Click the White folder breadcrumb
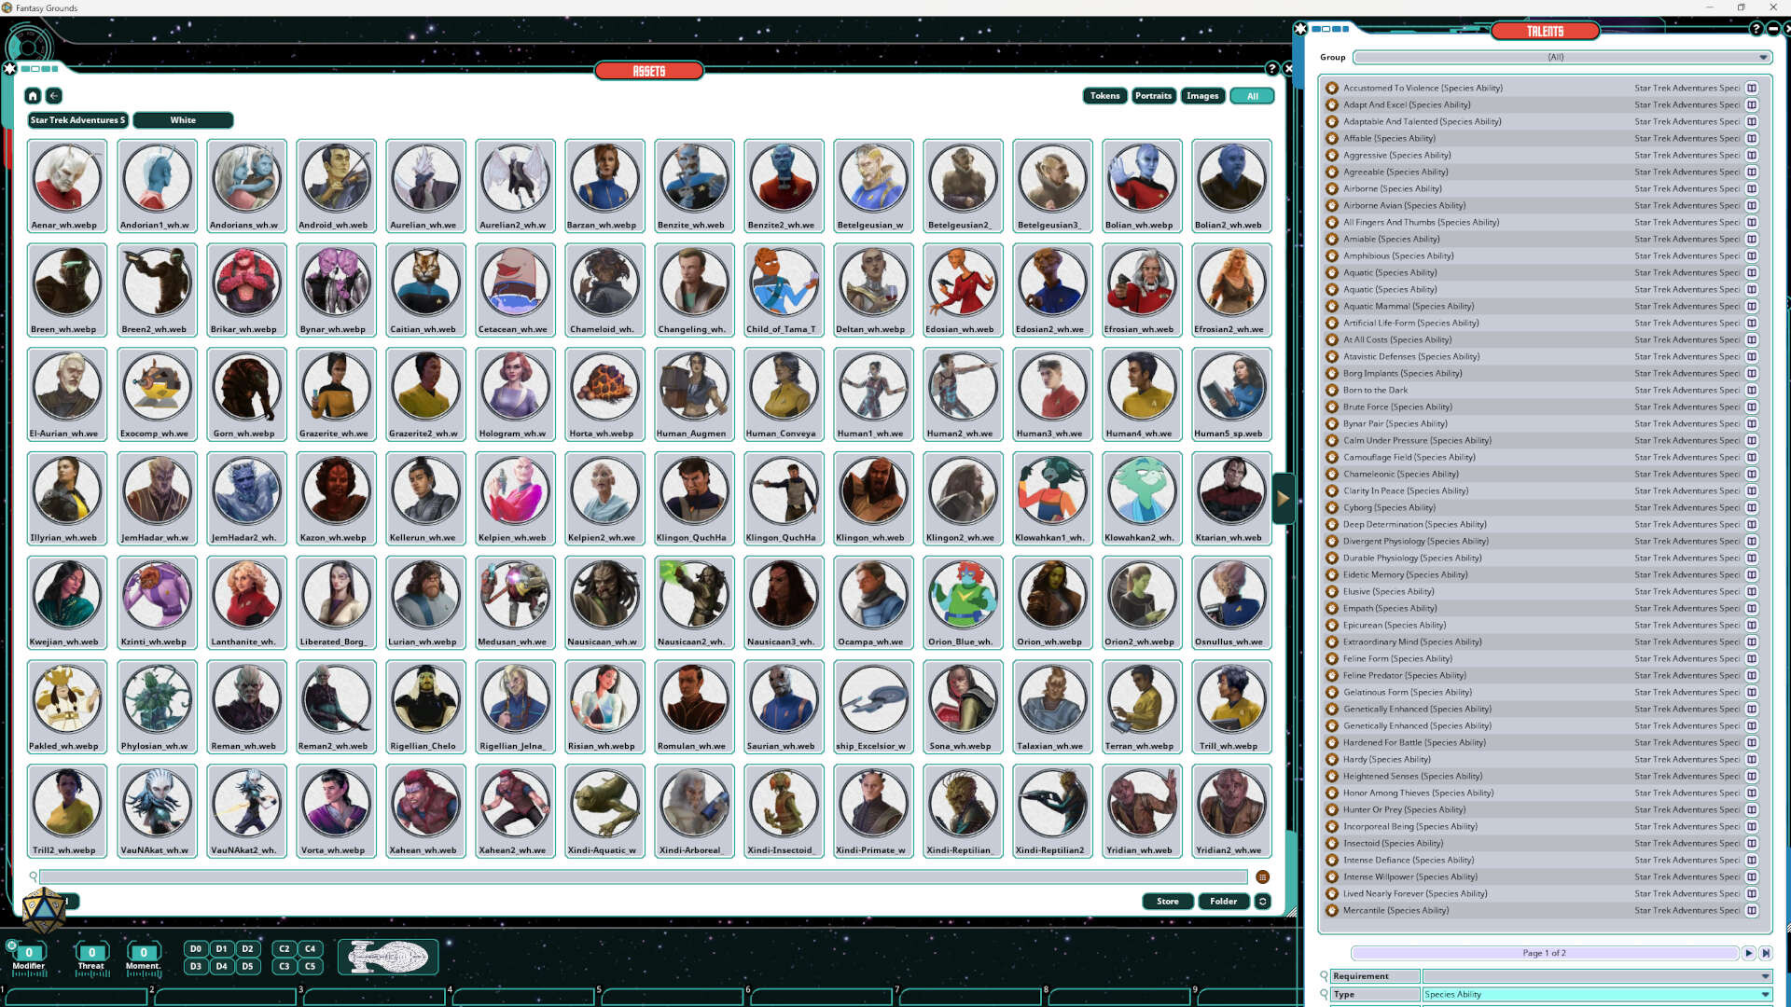The image size is (1791, 1007). click(183, 120)
